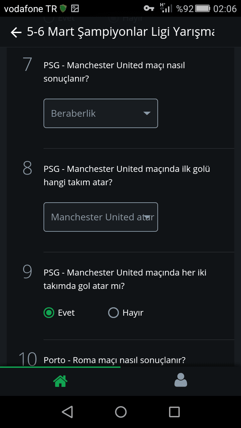Tap question 8 first goal text

click(x=127, y=176)
